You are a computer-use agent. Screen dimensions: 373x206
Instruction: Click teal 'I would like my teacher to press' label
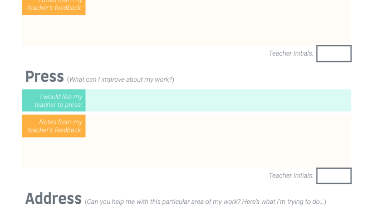[x=54, y=100]
